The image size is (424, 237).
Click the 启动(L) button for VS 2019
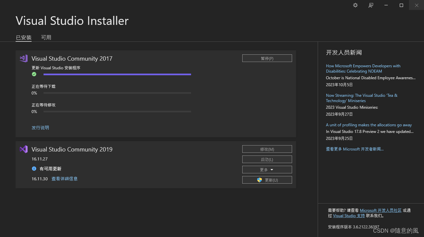pos(267,159)
